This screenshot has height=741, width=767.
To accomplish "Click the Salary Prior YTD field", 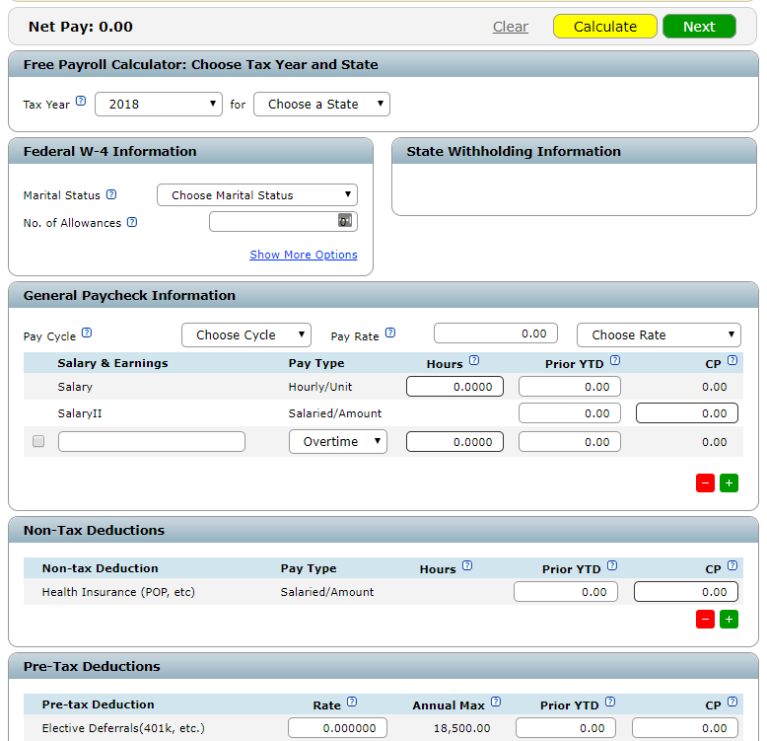I will pyautogui.click(x=570, y=387).
